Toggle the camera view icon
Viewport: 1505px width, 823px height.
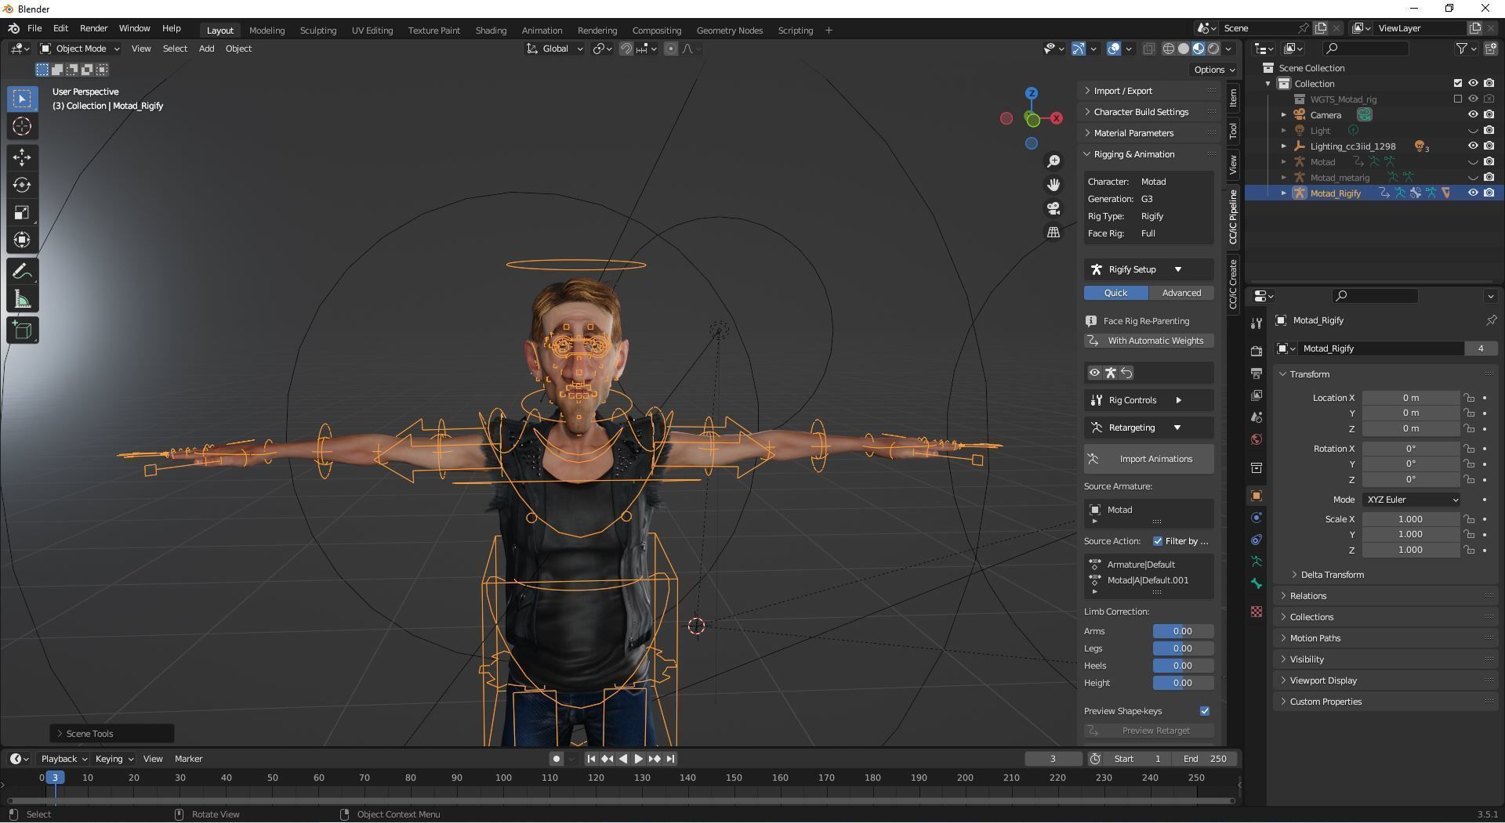tap(1053, 208)
